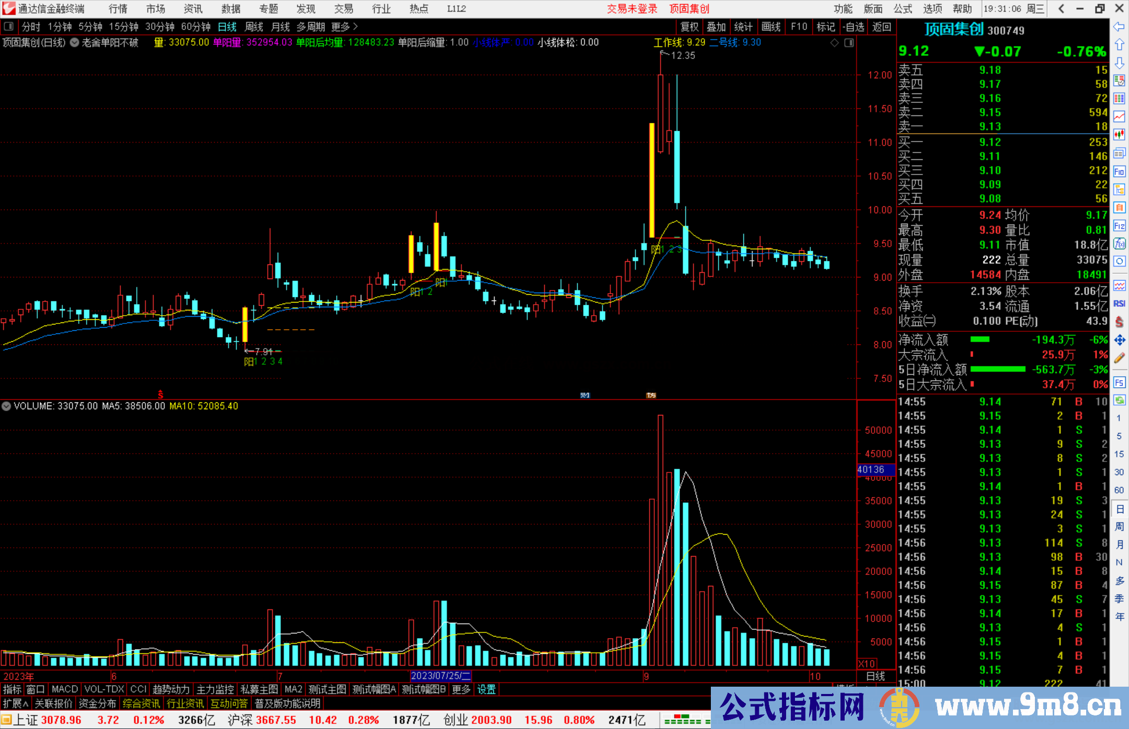
Task: Toggle the left panel button beside 分时
Action: click(x=9, y=27)
